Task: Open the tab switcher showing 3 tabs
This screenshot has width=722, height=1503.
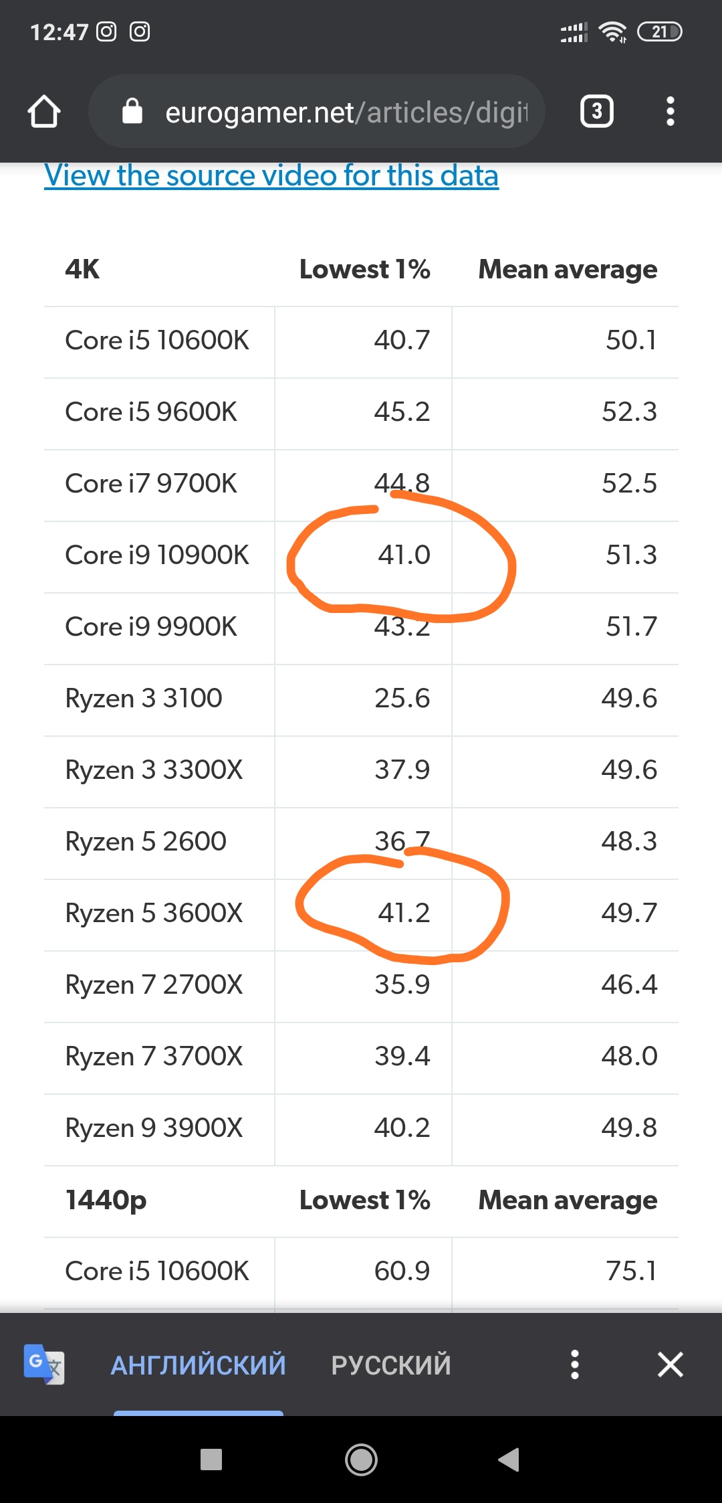Action: (x=596, y=111)
